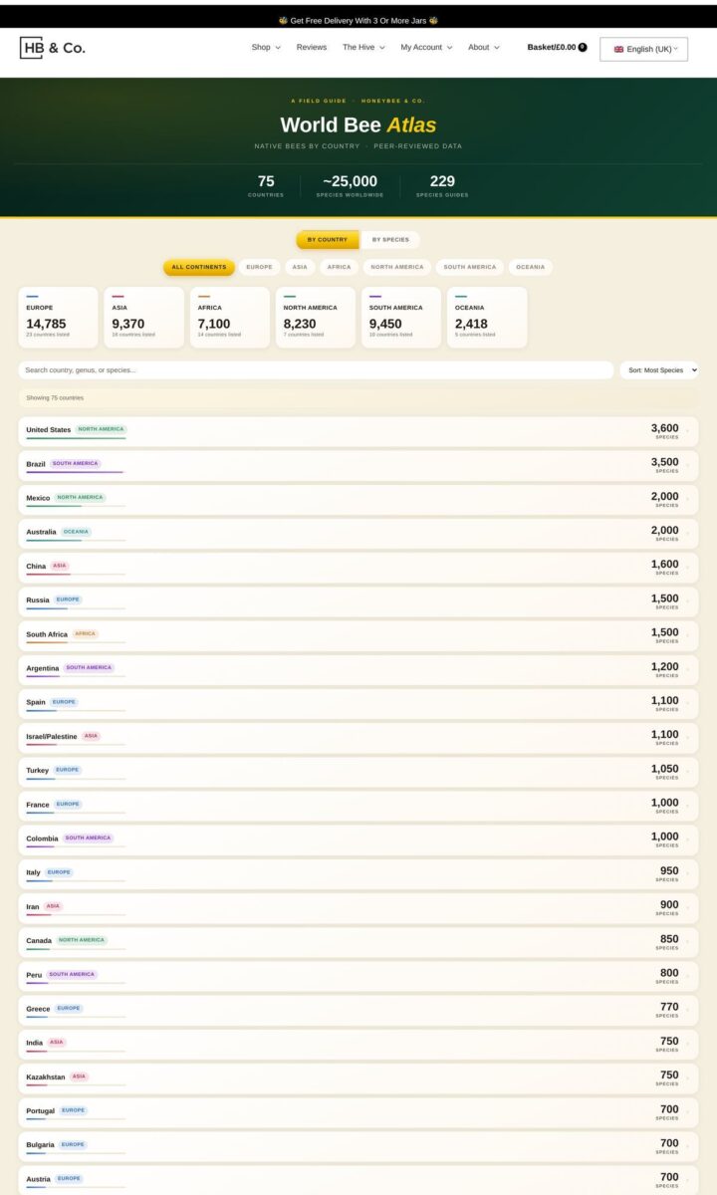Filter by Africa chip
This screenshot has width=717, height=1195.
pos(340,267)
